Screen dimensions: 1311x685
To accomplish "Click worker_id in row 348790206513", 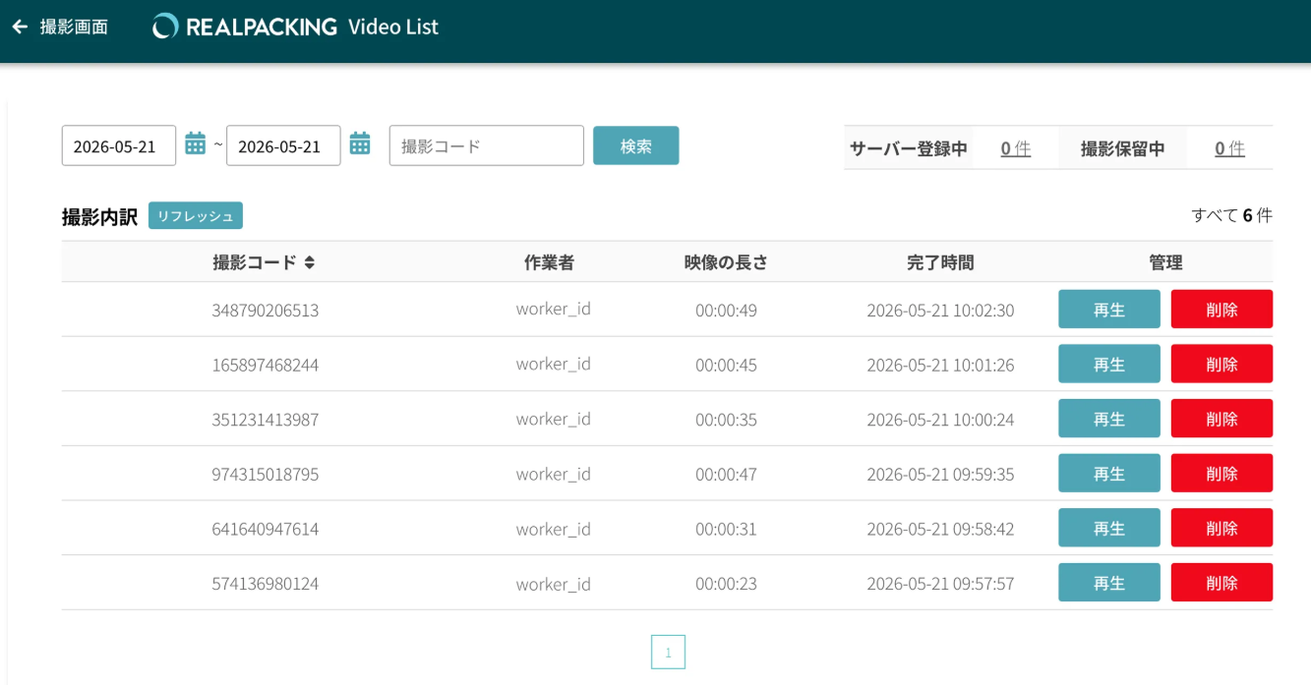I will (x=553, y=310).
